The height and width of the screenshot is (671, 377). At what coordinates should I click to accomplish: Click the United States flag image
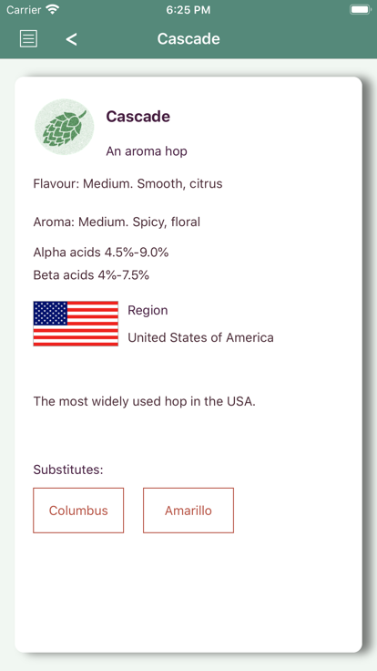pyautogui.click(x=76, y=324)
